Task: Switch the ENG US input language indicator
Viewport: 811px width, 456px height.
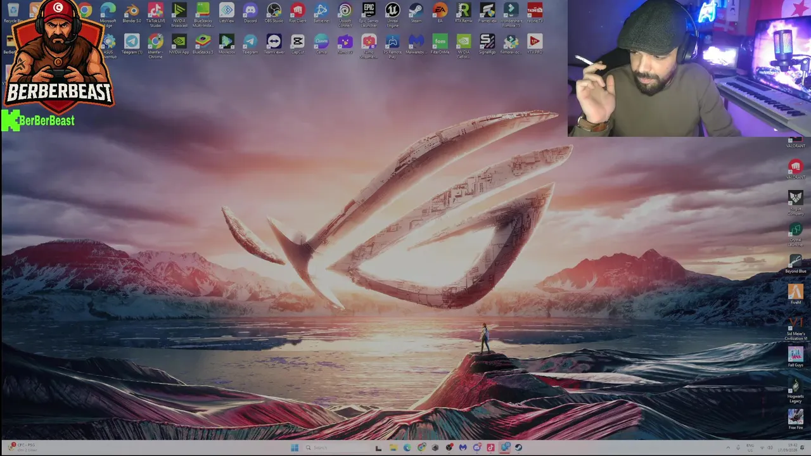Action: (x=750, y=448)
